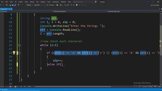Expand the arrow next to Practice start button

(x=55, y=5)
